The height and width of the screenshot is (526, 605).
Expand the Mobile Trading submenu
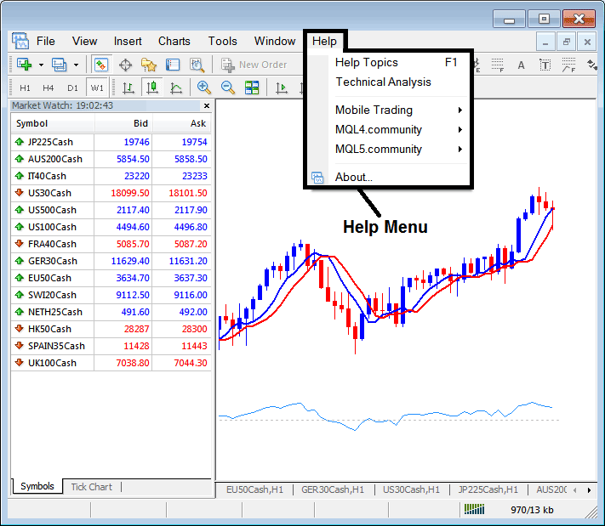(x=390, y=110)
